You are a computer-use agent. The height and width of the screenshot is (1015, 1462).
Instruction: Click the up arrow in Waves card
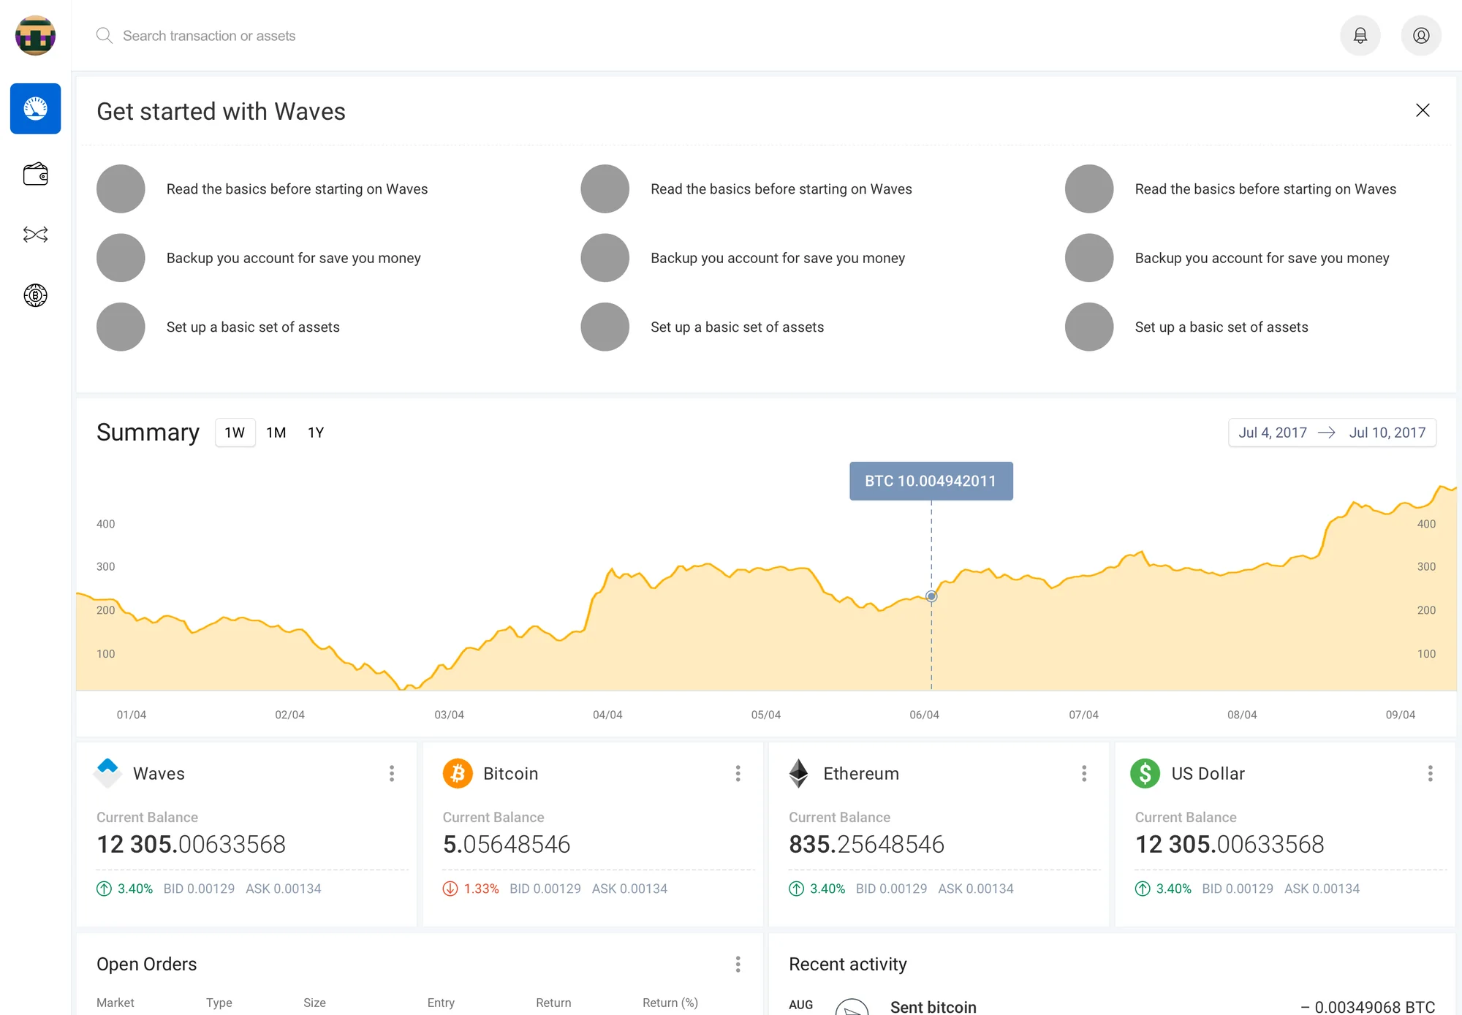click(104, 889)
